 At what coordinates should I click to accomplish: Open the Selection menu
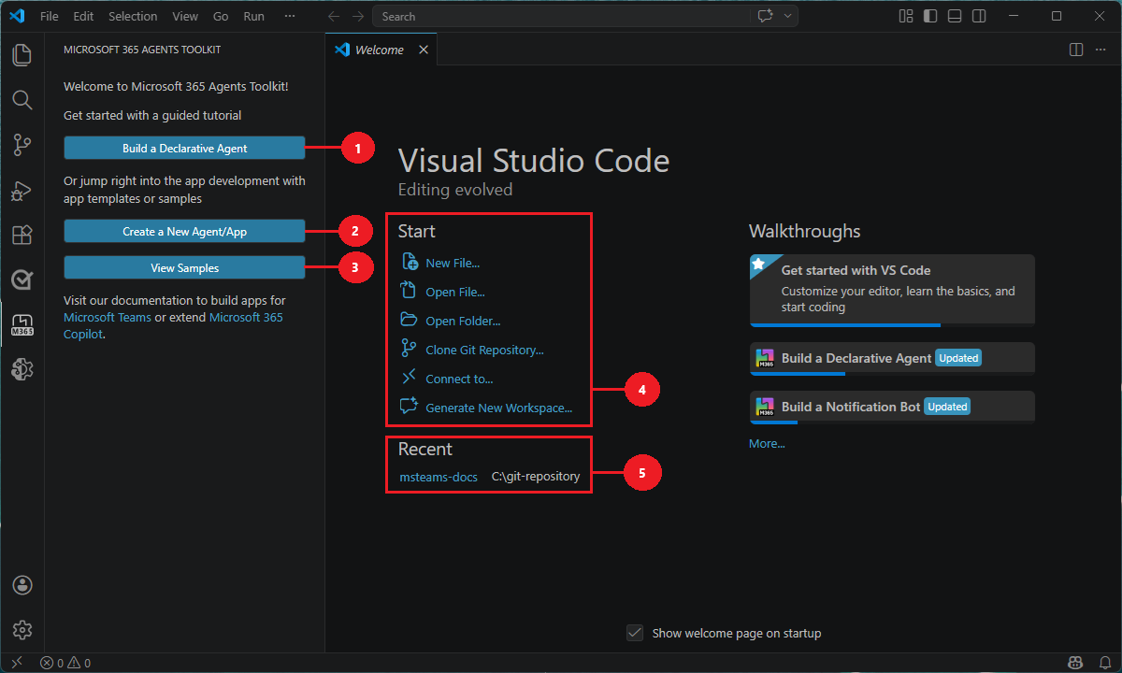pos(133,16)
